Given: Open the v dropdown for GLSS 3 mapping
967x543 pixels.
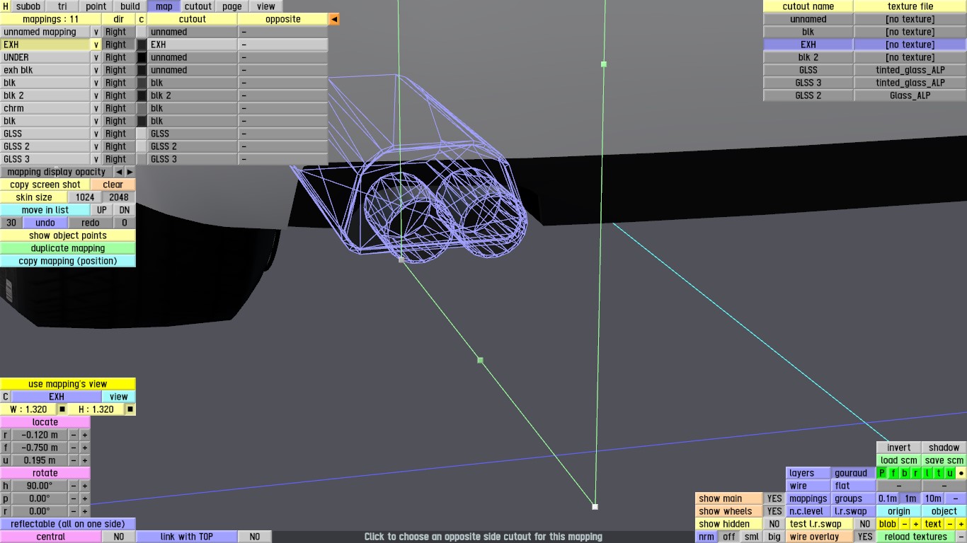Looking at the screenshot, I should click(x=96, y=159).
